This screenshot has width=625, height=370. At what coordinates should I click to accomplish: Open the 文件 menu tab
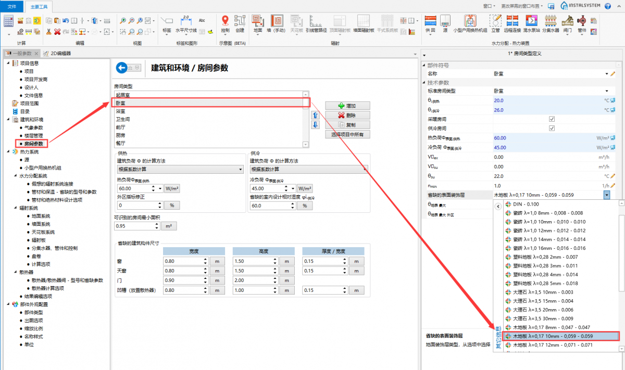[11, 6]
